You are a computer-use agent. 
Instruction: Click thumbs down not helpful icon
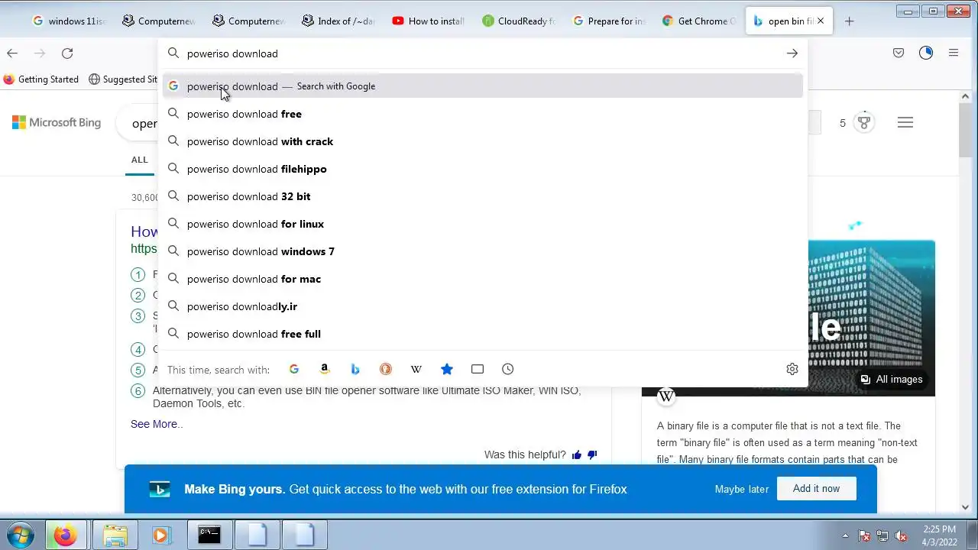(x=592, y=455)
